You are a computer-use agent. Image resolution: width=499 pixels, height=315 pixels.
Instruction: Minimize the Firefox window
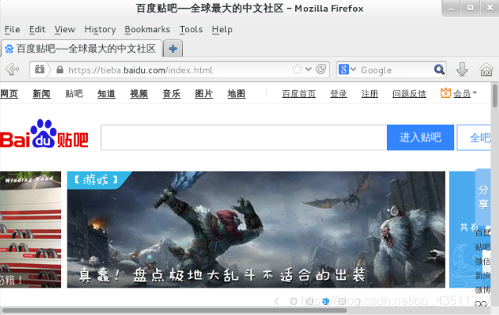click(x=450, y=9)
